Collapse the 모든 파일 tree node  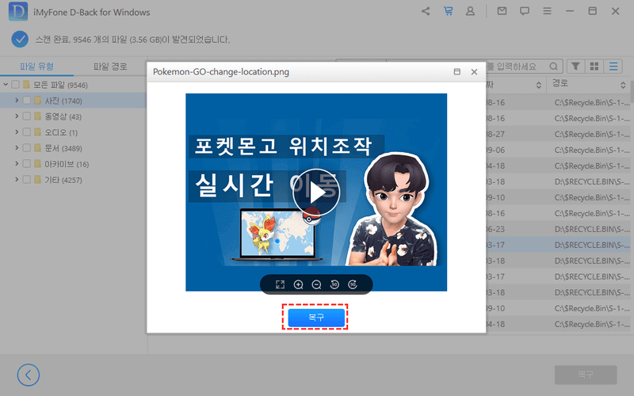pyautogui.click(x=6, y=85)
